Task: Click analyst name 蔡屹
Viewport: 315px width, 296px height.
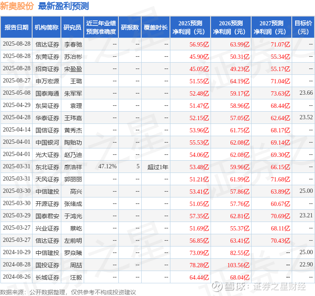Action: 76,228
